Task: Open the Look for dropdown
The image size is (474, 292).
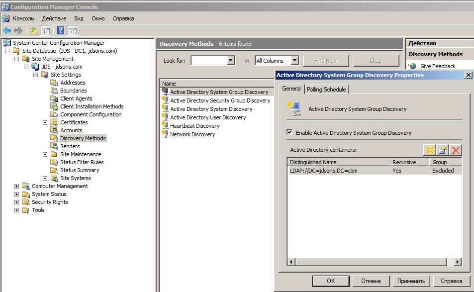Action: [231, 61]
